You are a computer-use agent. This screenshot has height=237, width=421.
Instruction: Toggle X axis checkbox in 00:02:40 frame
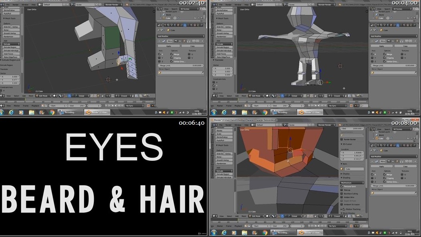point(159,54)
